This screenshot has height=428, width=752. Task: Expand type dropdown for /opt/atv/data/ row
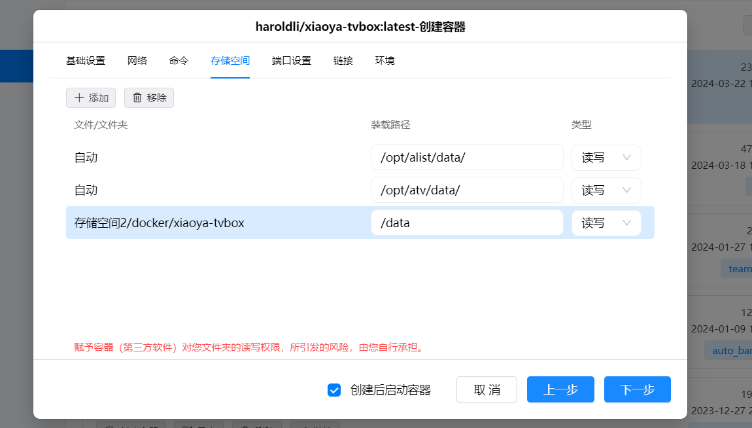tap(606, 190)
